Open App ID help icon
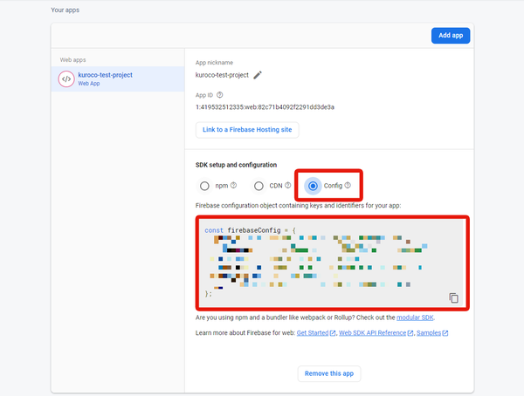The height and width of the screenshot is (396, 524). point(219,95)
